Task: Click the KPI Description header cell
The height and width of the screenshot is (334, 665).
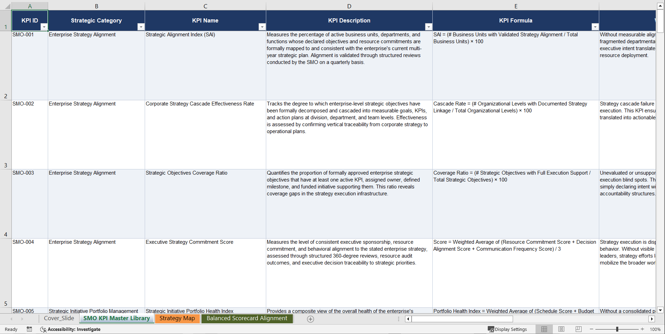Action: click(x=349, y=20)
